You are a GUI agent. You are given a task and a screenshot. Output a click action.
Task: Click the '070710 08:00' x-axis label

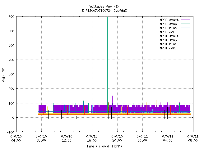click(x=41, y=138)
